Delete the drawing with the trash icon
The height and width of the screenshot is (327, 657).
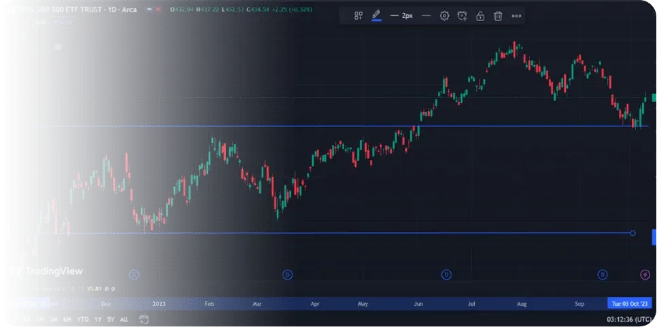pos(498,16)
